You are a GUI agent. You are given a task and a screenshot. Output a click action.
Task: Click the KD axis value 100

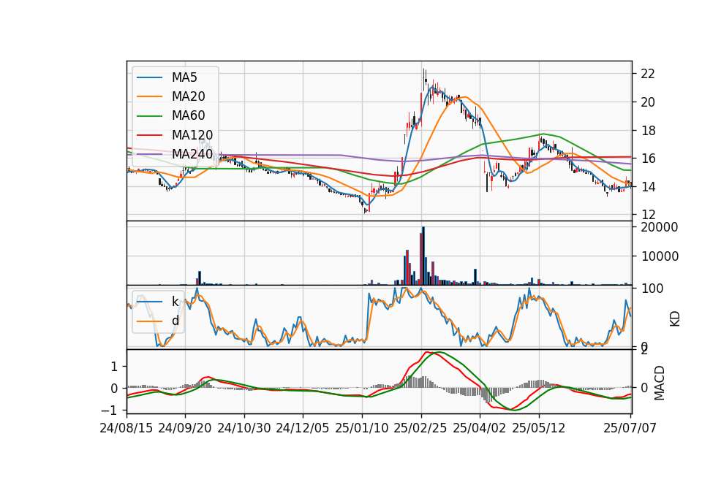(x=652, y=289)
